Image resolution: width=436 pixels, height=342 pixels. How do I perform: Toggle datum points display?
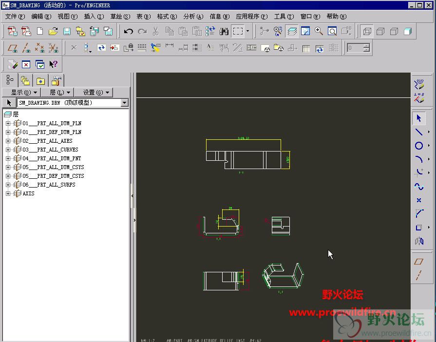pyautogui.click(x=40, y=48)
